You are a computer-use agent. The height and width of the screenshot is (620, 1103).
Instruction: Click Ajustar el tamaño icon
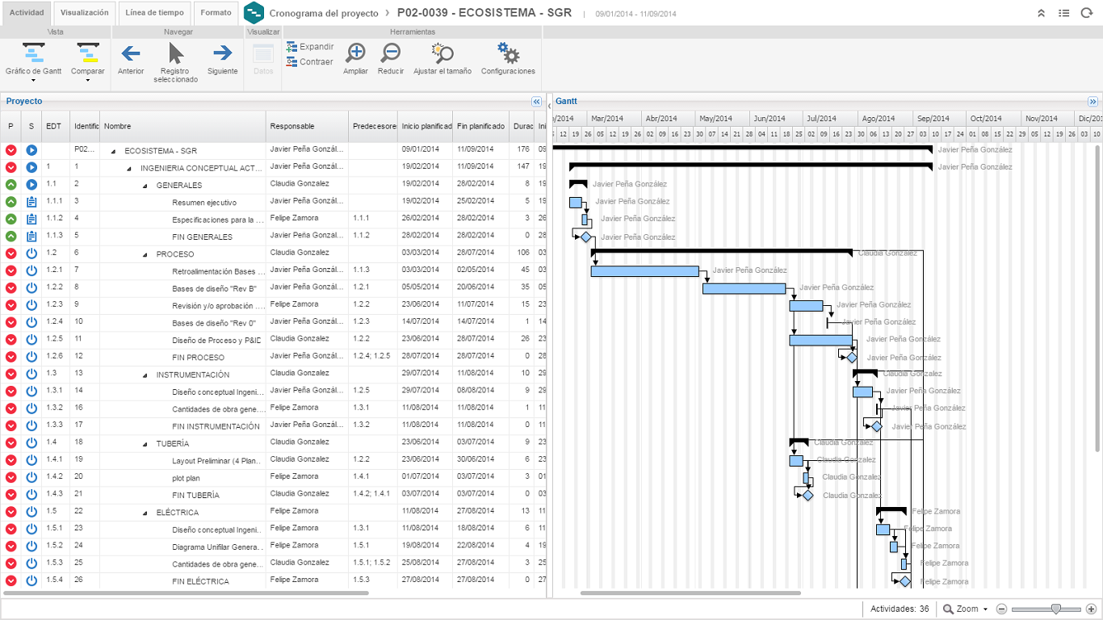(442, 54)
